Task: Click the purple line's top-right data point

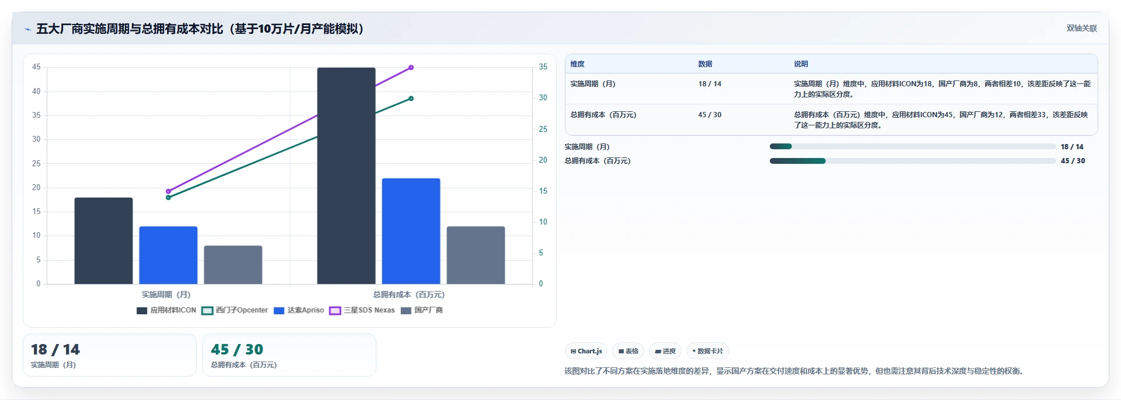Action: [x=411, y=68]
